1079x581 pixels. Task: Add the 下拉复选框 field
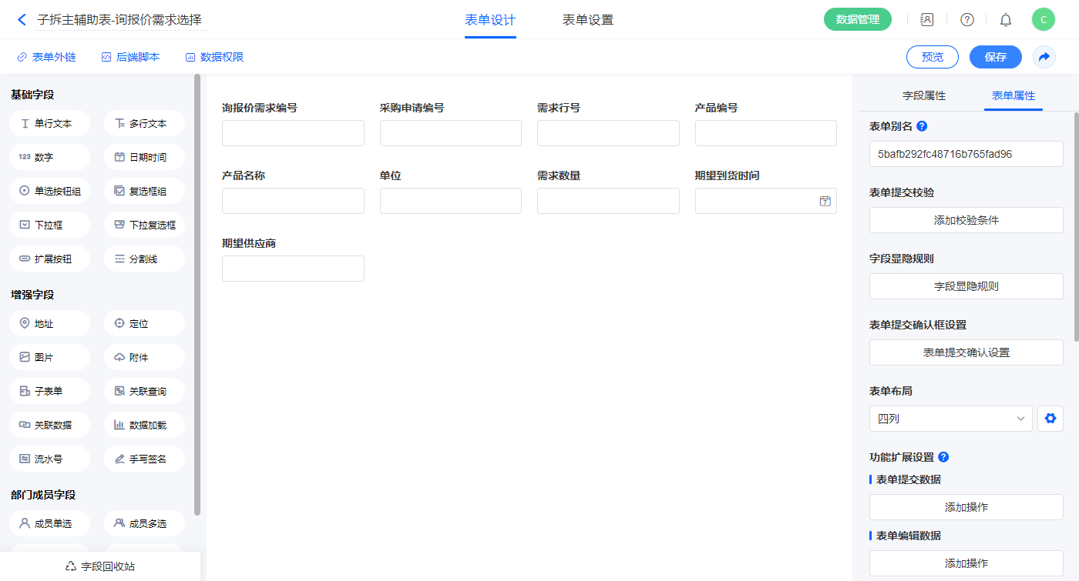pos(144,225)
